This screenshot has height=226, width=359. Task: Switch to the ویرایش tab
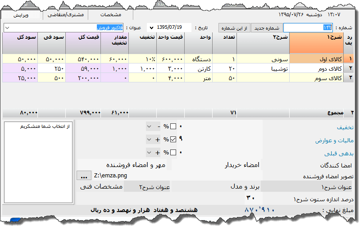[x=21, y=15]
